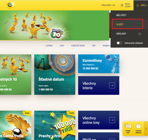Click the power icon next to Odhlásit
Viewport: 148px width, 140px height.
coord(140,34)
